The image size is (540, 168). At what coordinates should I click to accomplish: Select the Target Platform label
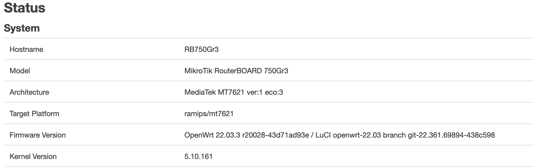[x=34, y=114]
